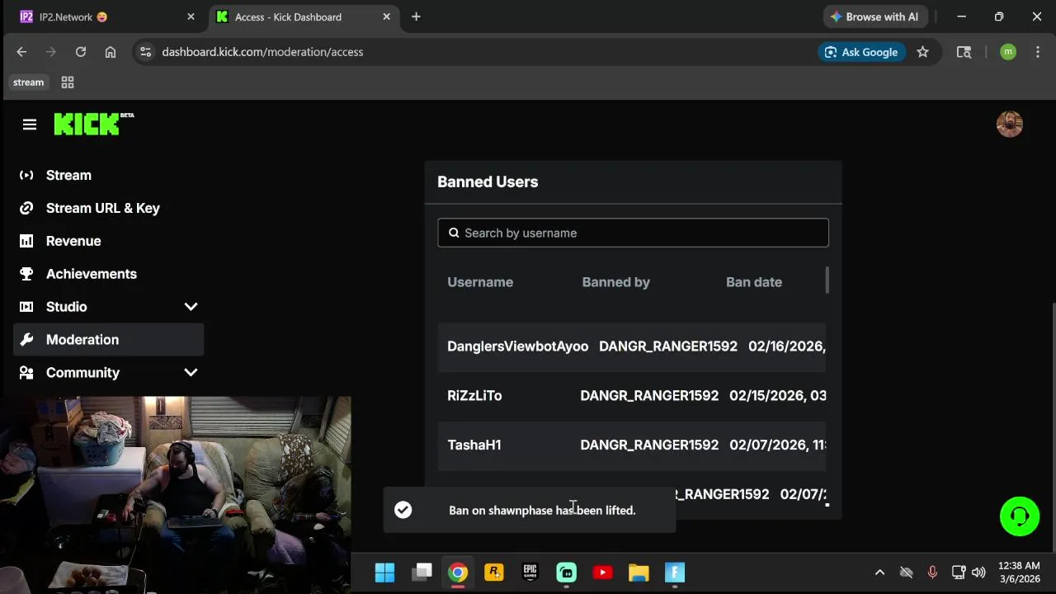Open the green support chat bubble
Image resolution: width=1056 pixels, height=594 pixels.
click(1020, 516)
